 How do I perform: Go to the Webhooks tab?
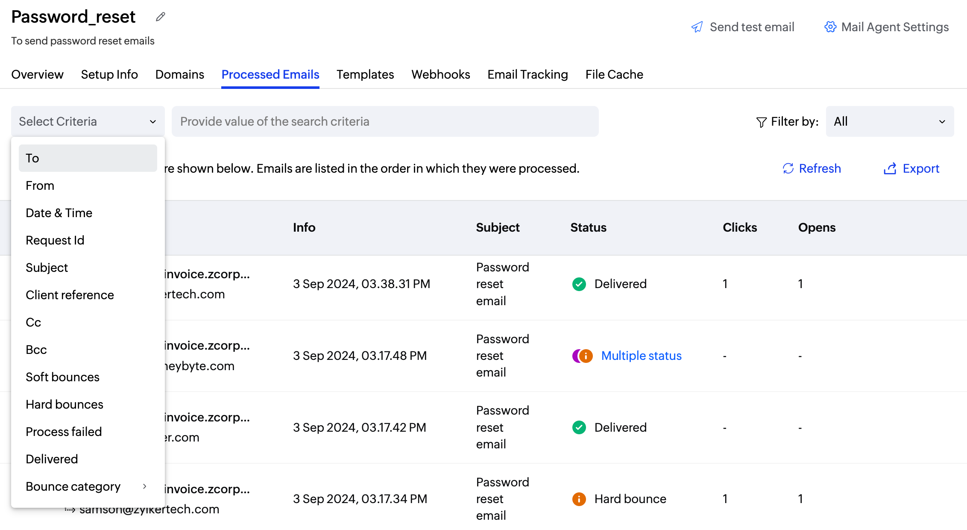click(440, 74)
